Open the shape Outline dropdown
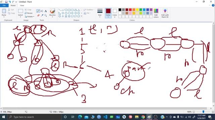The image size is (215, 120). click(89, 10)
